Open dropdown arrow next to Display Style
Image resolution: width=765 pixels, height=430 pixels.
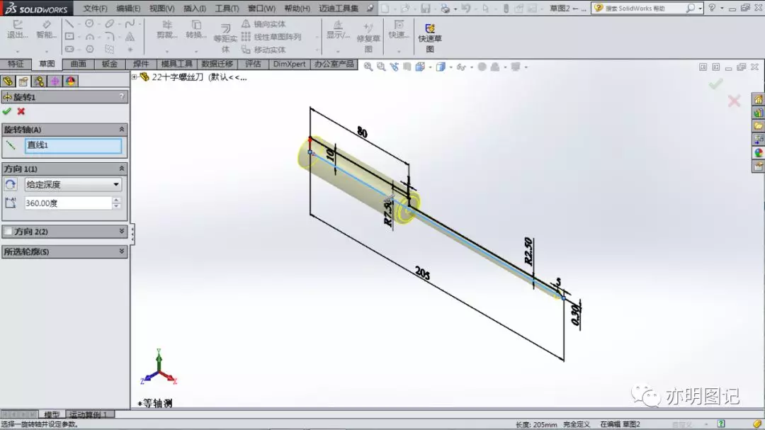pyautogui.click(x=450, y=67)
